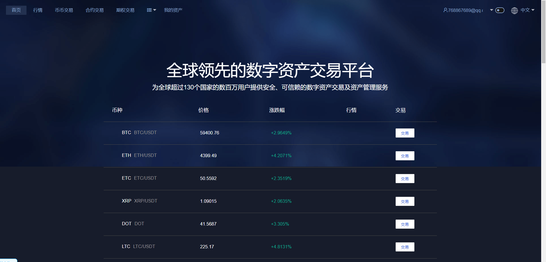Image resolution: width=546 pixels, height=262 pixels.
Task: Click DOT change +3.305%
Action: click(x=280, y=224)
